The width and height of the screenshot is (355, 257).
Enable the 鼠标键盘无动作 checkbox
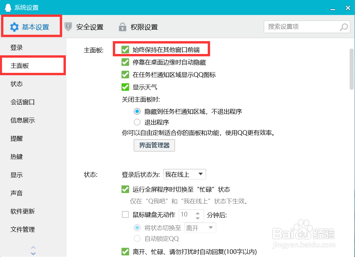tap(125, 215)
